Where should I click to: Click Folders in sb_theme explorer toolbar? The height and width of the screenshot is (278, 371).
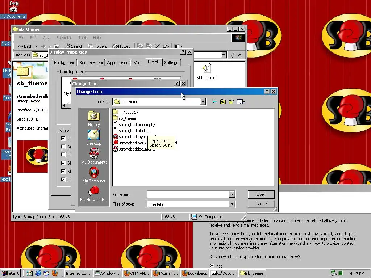[x=97, y=46]
